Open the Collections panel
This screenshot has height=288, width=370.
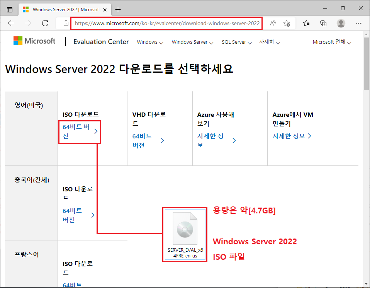click(323, 23)
